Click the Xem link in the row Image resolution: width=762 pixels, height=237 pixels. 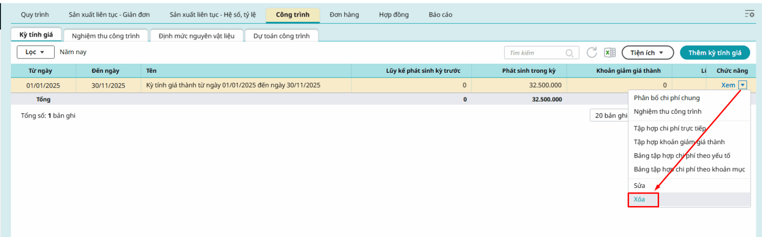click(728, 85)
